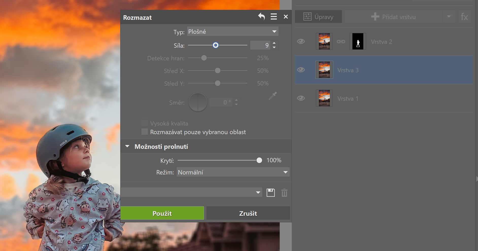The image size is (478, 251).
Task: Click the green Použít button
Action: [x=162, y=213]
